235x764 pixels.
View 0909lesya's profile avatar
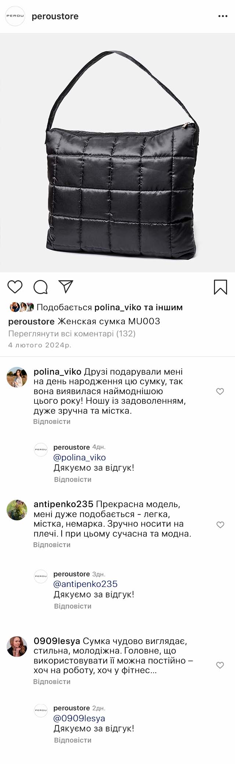(x=17, y=647)
